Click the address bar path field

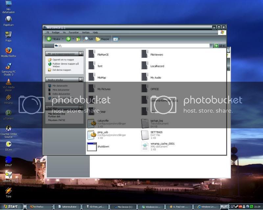click(132, 46)
